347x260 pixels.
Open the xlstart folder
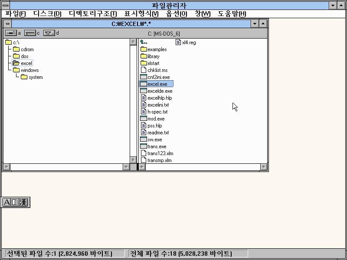point(150,63)
